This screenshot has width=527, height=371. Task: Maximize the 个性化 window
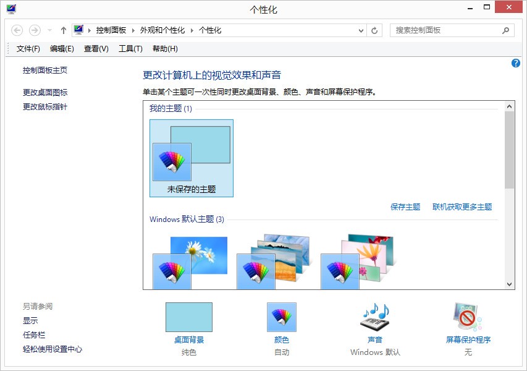coord(487,7)
